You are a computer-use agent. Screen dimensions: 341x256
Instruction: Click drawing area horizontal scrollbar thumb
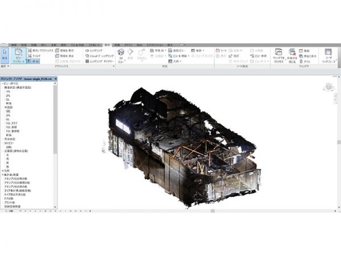[x=213, y=211]
